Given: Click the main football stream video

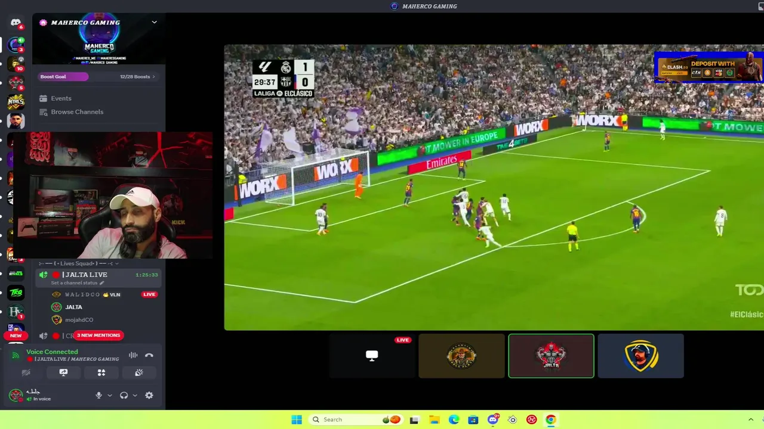Looking at the screenshot, I should (x=494, y=187).
